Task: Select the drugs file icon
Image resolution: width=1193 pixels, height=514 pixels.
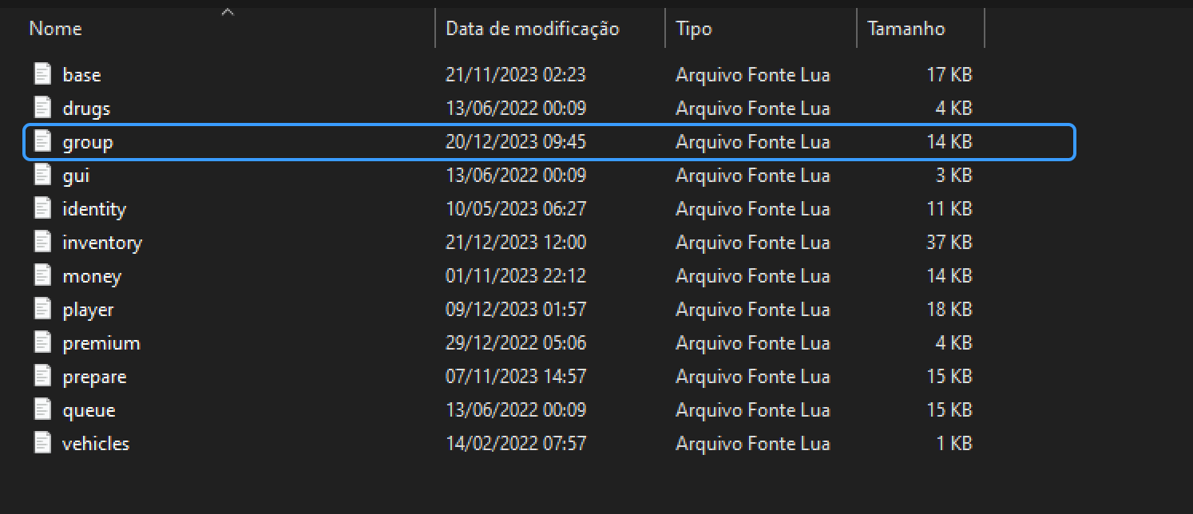Action: coord(43,108)
